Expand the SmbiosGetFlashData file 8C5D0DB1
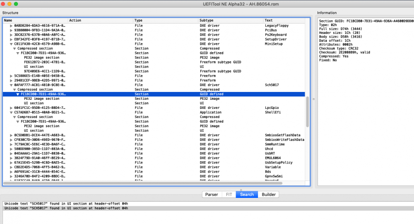The height and width of the screenshot is (224, 414). click(x=11, y=135)
